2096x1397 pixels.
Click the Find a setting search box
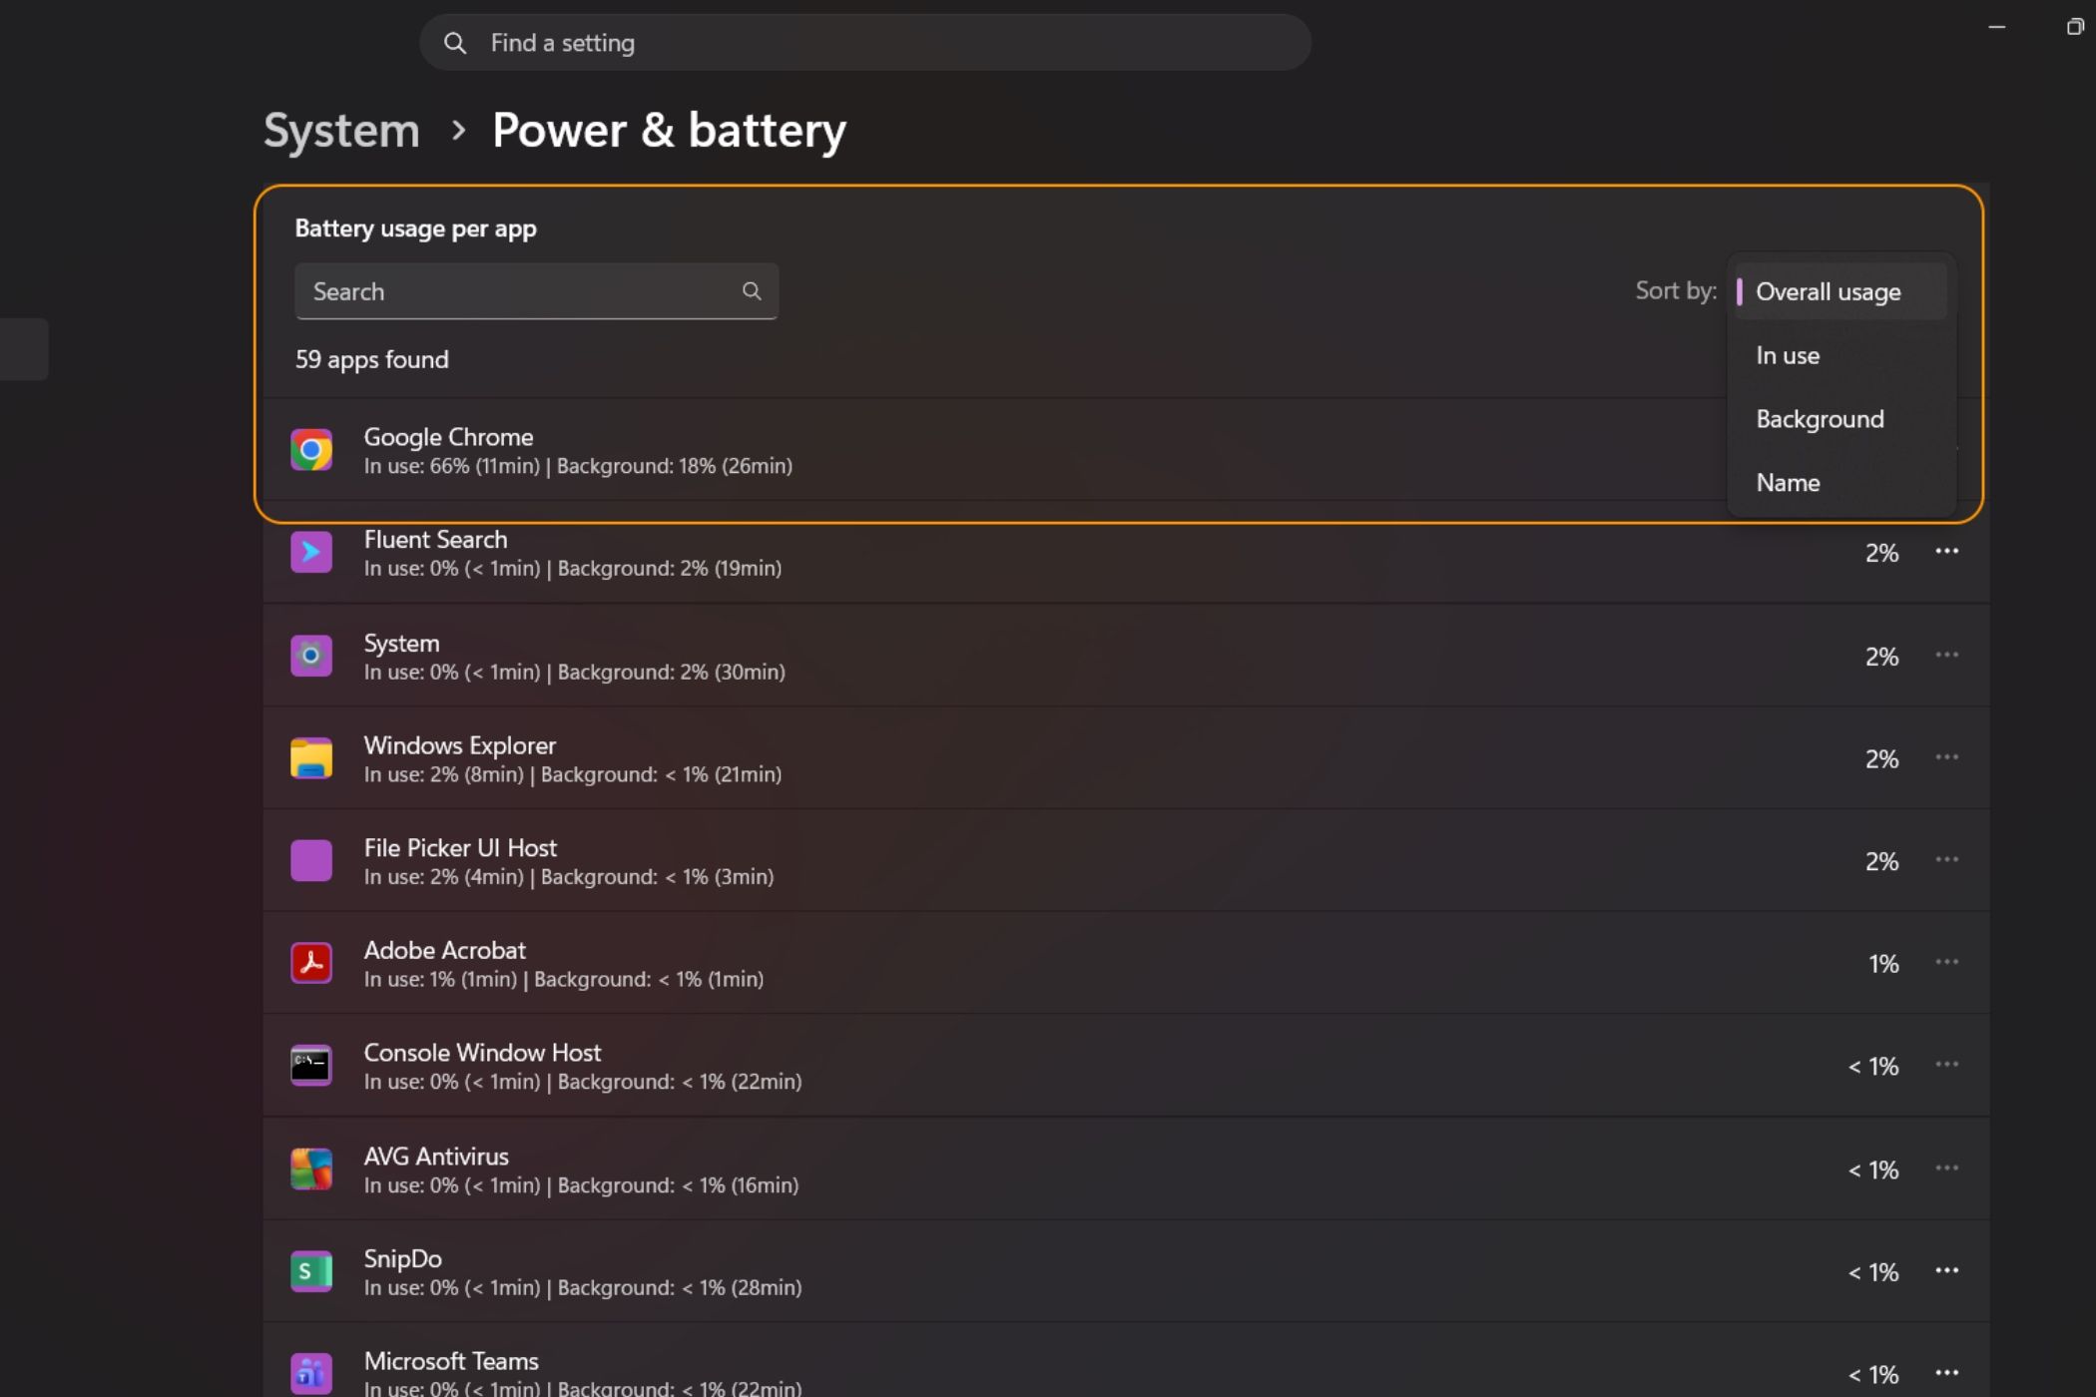point(864,43)
